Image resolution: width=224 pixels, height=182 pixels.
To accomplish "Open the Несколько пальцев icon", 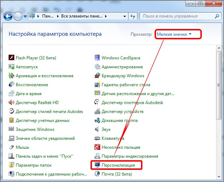I will pyautogui.click(x=97, y=147).
